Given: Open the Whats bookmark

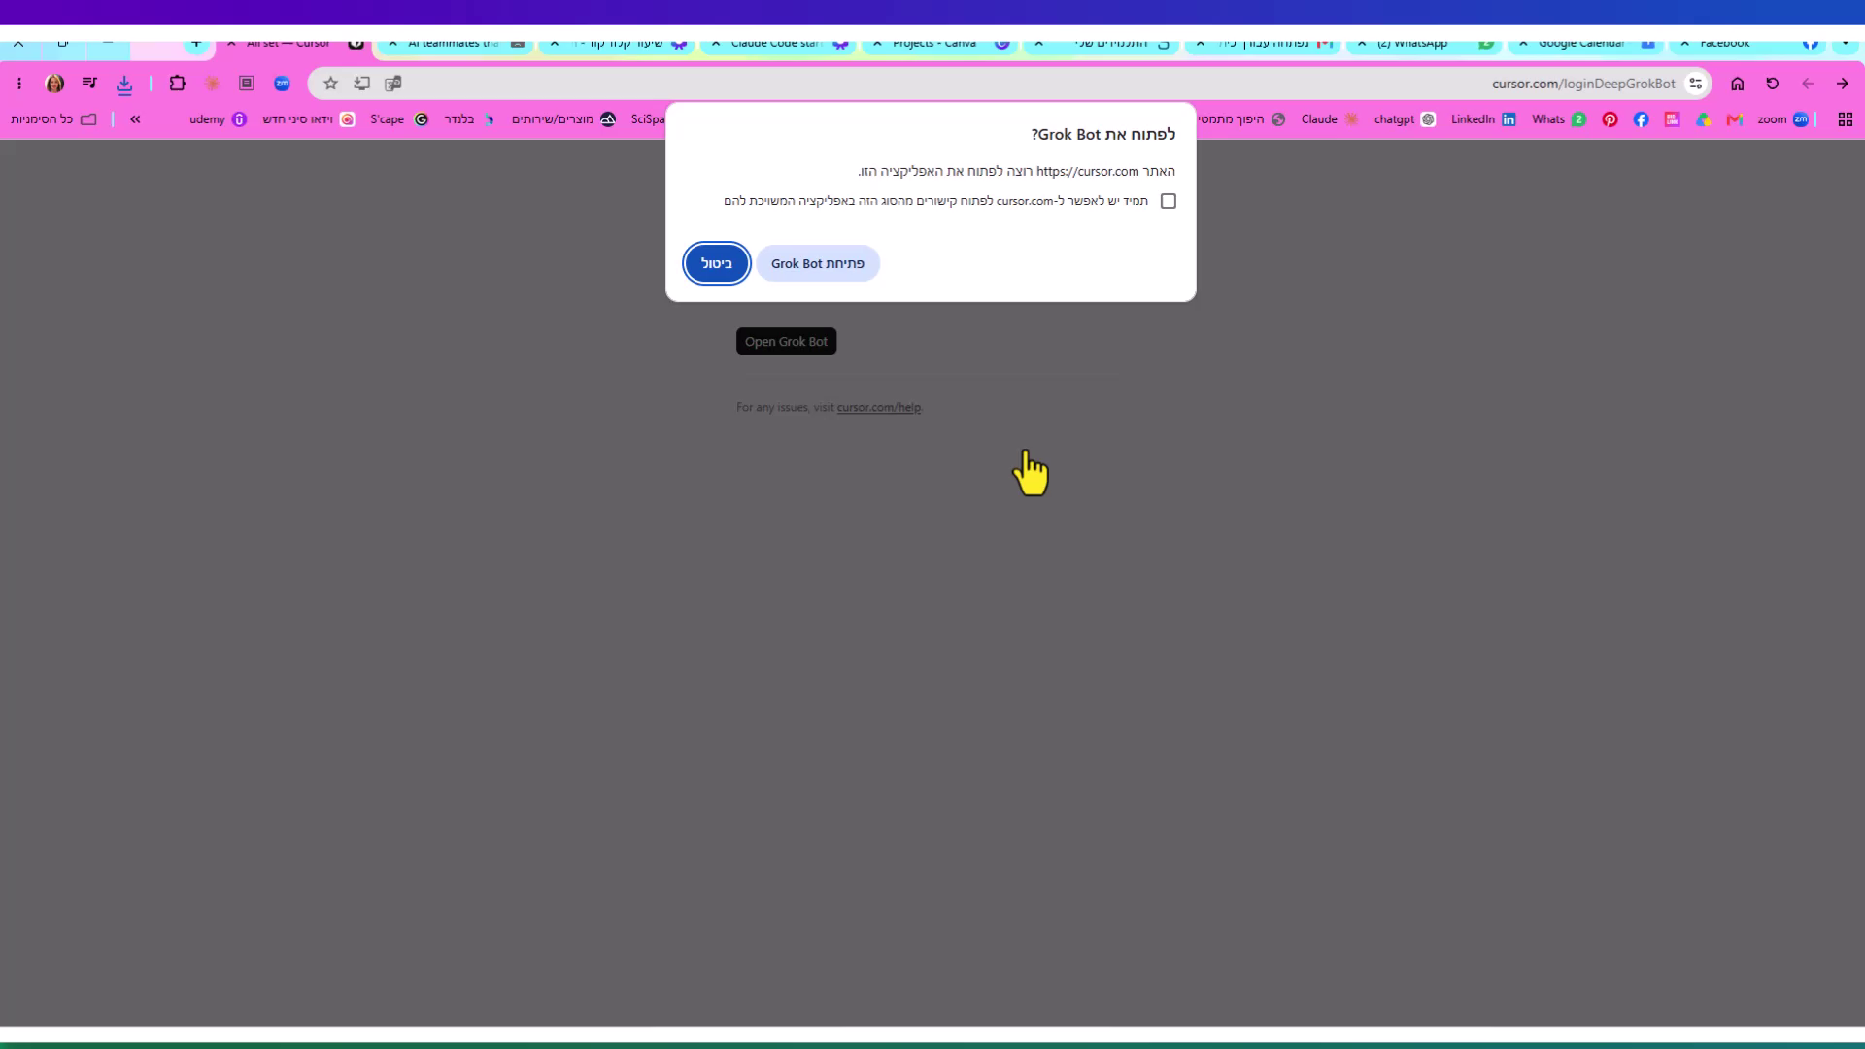Looking at the screenshot, I should pos(1558,119).
